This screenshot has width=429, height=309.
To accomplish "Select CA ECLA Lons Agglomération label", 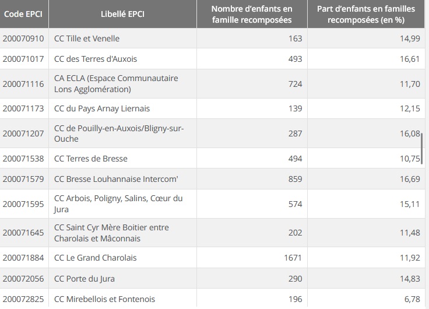I will click(116, 83).
